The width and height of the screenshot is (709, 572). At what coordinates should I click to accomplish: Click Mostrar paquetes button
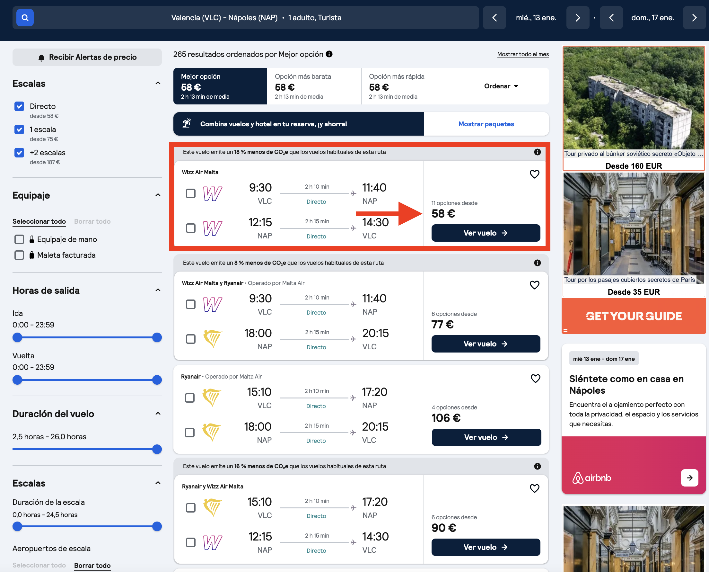486,124
